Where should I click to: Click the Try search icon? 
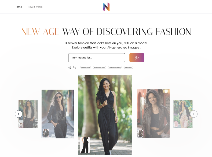click(70, 67)
